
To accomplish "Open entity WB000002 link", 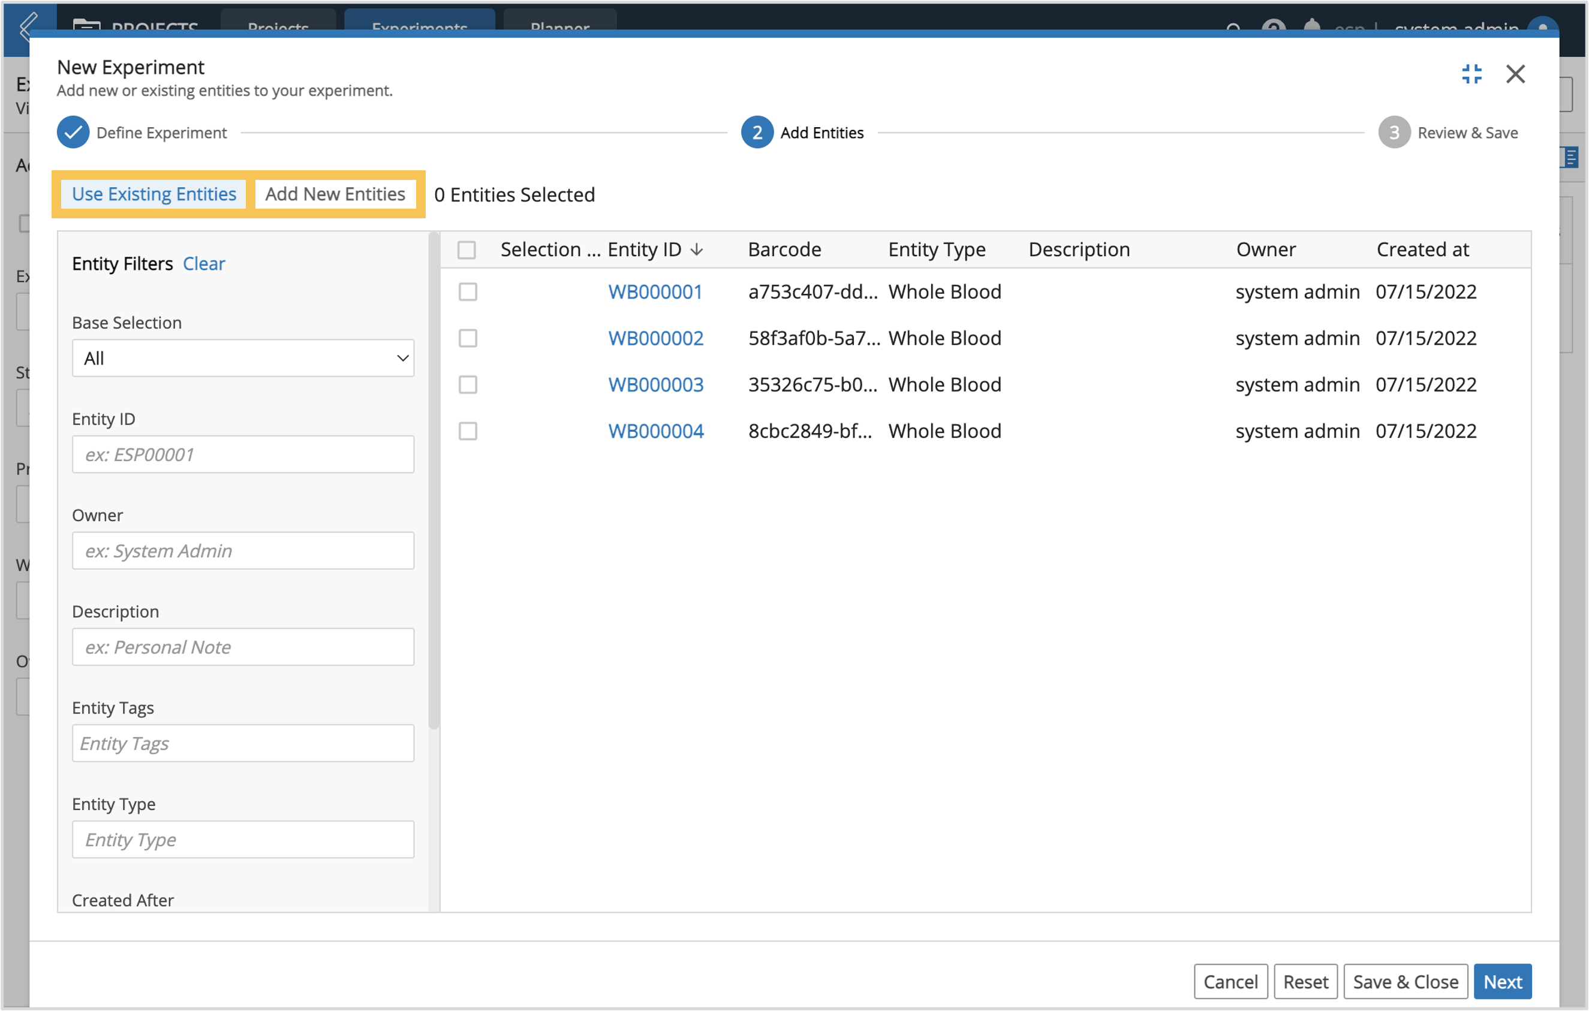I will coord(656,338).
